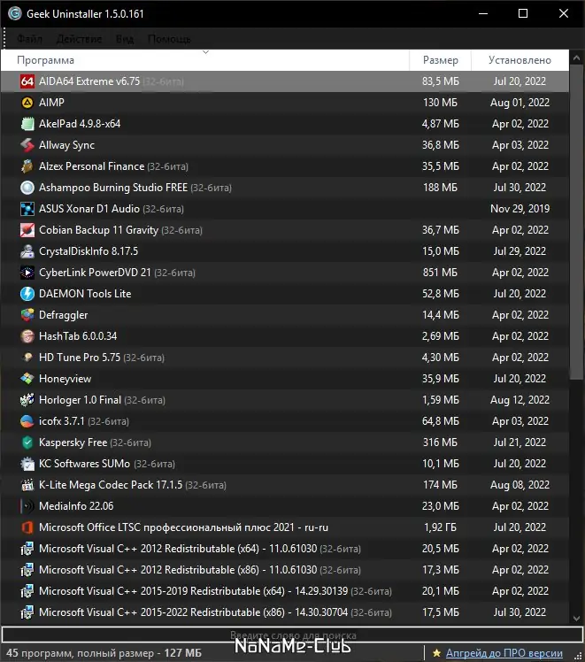Open the Файл menu
585x662 pixels.
(29, 39)
